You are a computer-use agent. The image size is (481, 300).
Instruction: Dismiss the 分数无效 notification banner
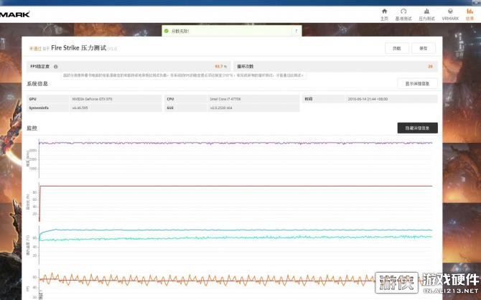(x=296, y=31)
